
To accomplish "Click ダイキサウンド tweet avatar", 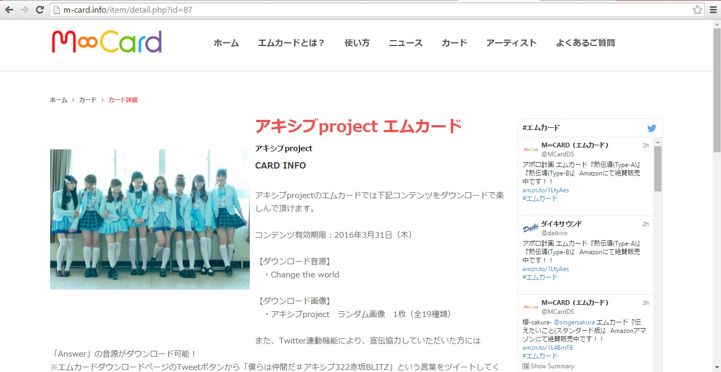I will 530,228.
